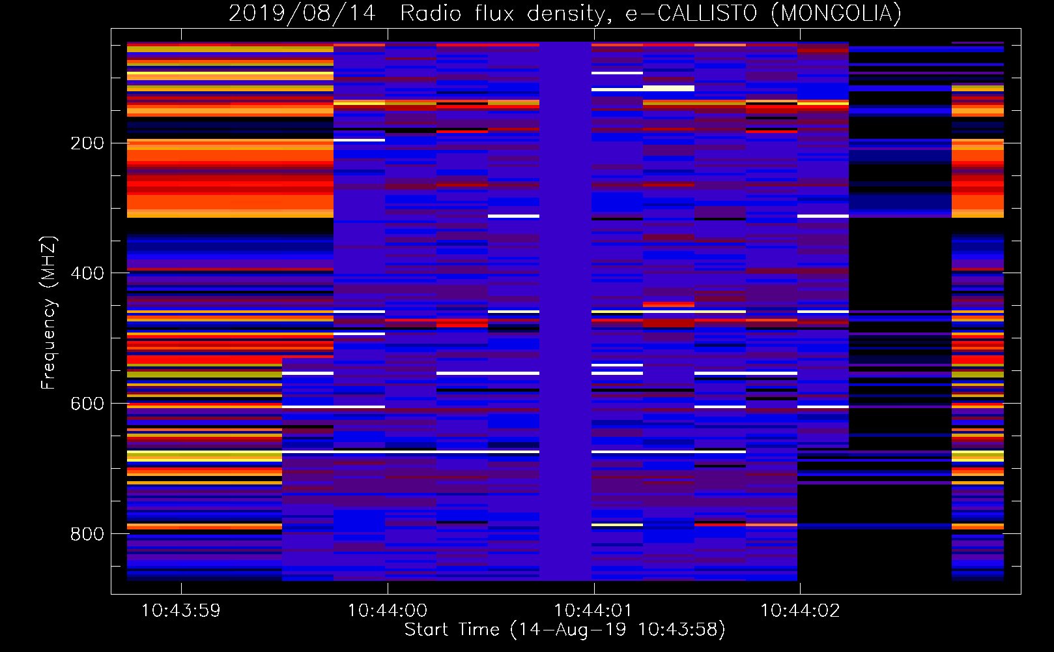Click the 600 frequency tick label
This screenshot has width=1054, height=652.
click(x=87, y=404)
